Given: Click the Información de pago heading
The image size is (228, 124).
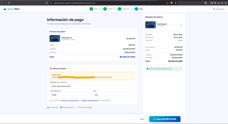Looking at the screenshot, I should (x=65, y=20).
